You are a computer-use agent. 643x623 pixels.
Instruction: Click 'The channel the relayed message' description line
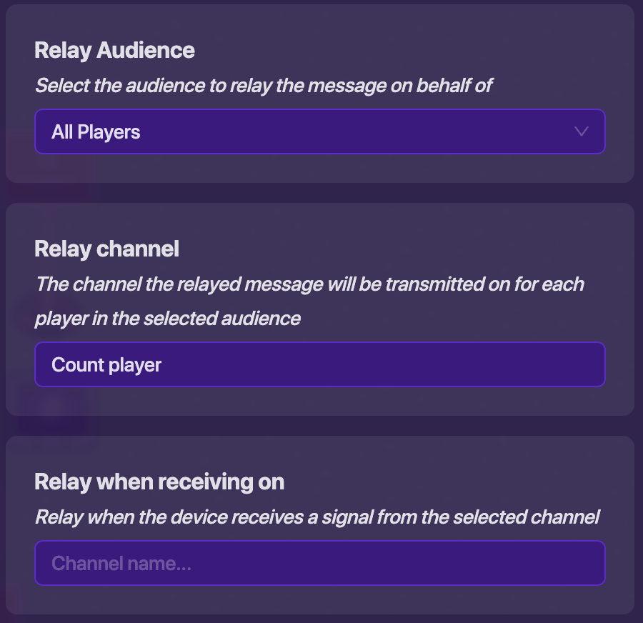(309, 284)
